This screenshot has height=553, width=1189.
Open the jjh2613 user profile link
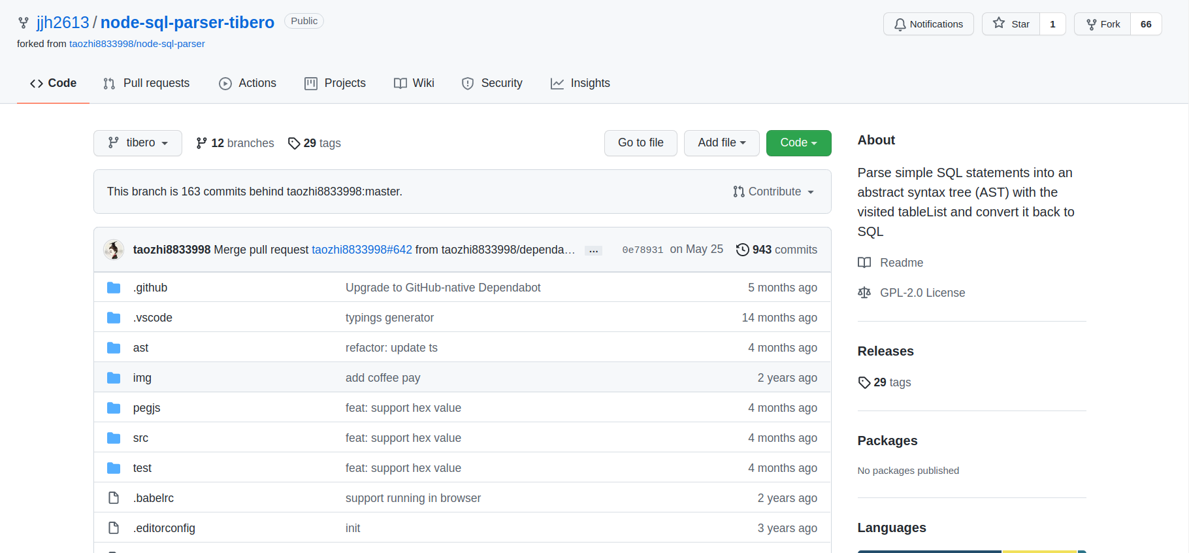63,22
